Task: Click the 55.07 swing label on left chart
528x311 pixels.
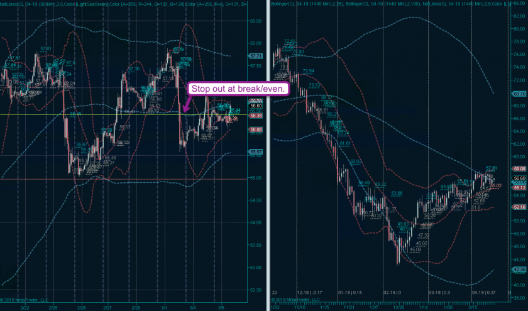Action: (124, 127)
